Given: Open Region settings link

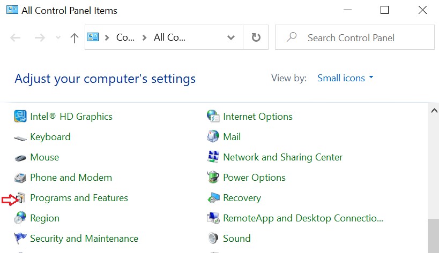Looking at the screenshot, I should tap(45, 218).
